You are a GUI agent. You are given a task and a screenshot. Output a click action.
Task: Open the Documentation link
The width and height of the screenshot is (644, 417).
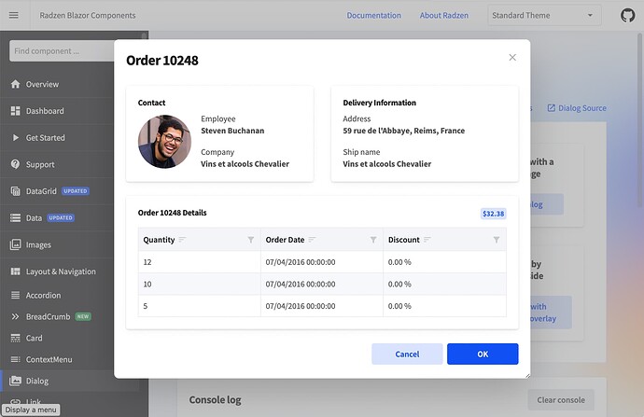pyautogui.click(x=373, y=16)
